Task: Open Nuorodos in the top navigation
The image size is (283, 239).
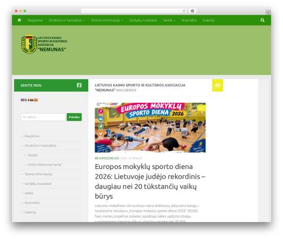Action: point(189,20)
